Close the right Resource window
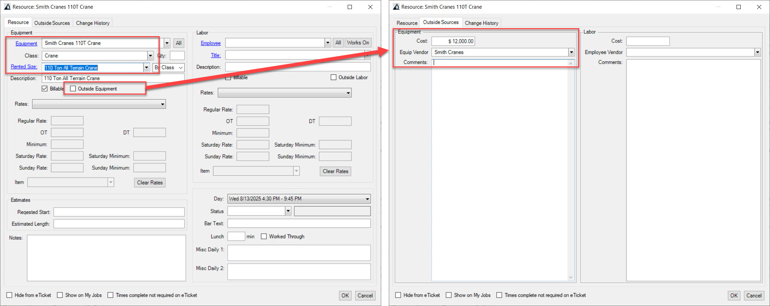770x306 pixels. click(759, 7)
